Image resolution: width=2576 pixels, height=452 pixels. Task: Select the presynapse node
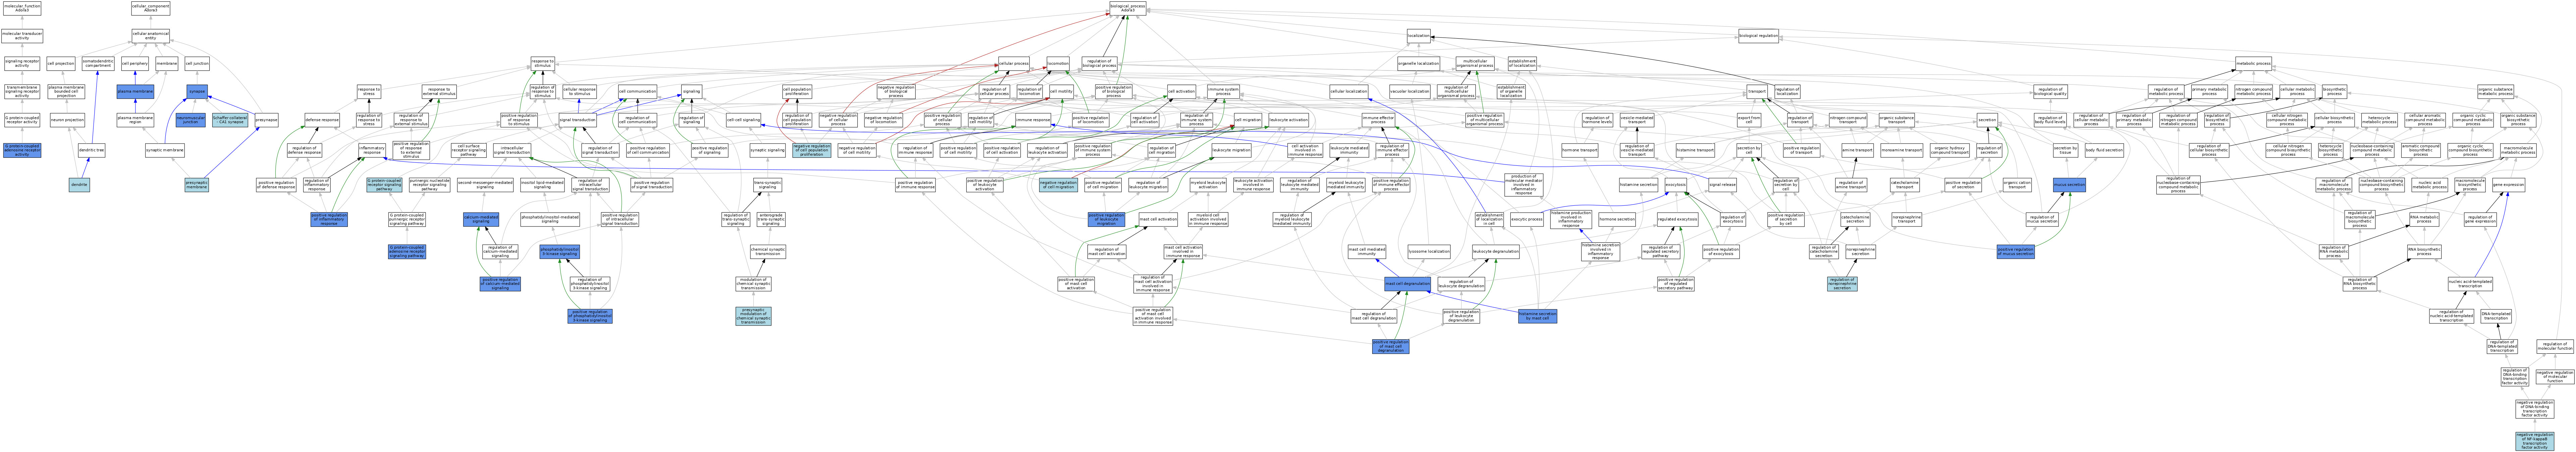click(267, 120)
